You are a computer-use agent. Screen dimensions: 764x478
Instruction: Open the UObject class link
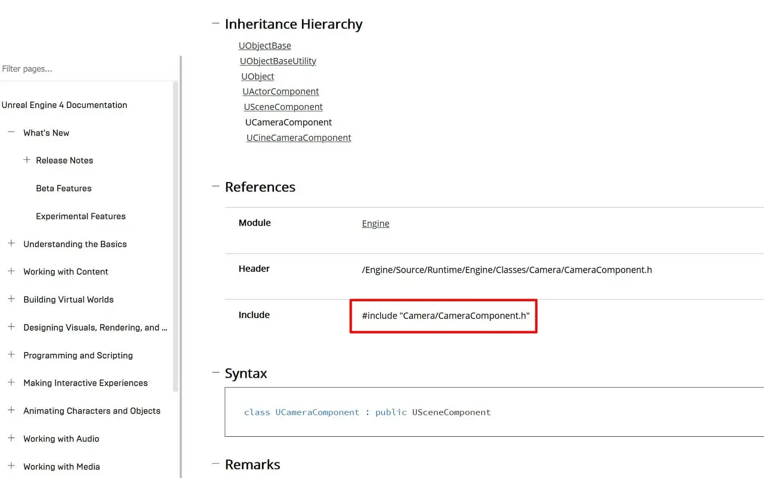click(x=258, y=76)
